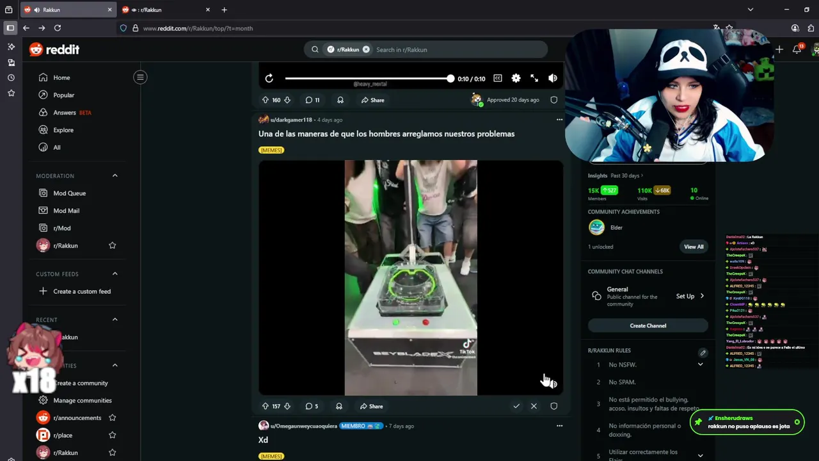Open options menu for Omegaunweycuaoquiera post

(x=559, y=426)
